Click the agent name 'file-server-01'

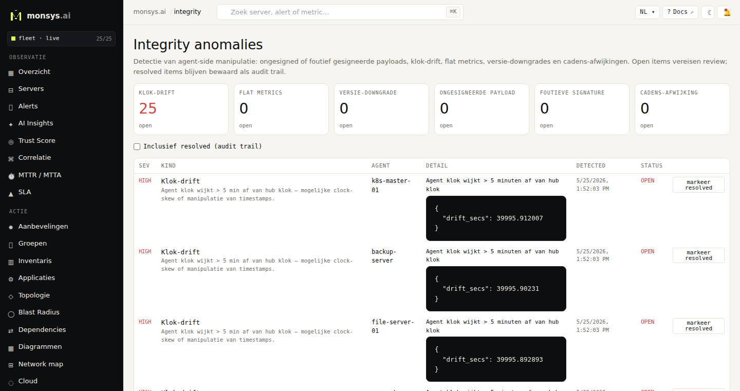393,326
